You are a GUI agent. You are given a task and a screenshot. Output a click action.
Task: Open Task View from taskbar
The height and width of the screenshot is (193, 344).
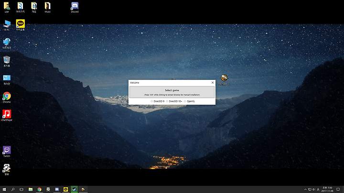coord(21,189)
